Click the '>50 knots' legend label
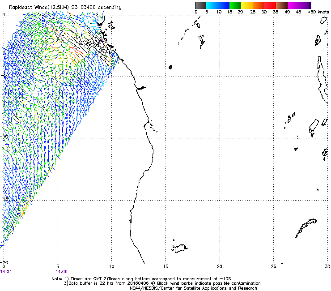 318,12
